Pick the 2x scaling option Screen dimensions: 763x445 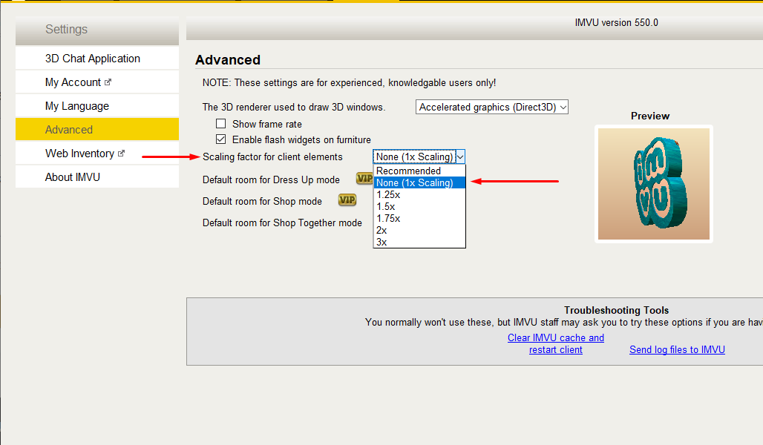click(419, 231)
